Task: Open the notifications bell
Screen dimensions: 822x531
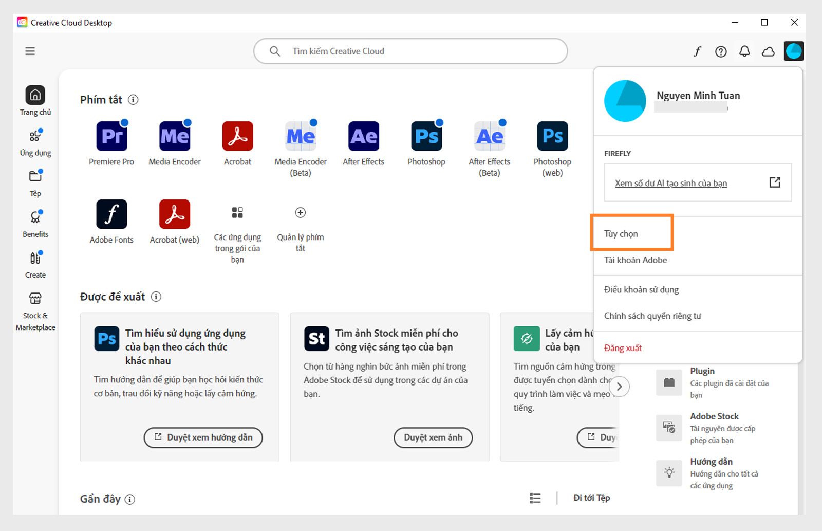Action: (744, 51)
